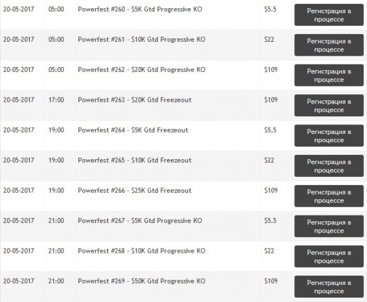Click the 17:00 start time of Powerfest #263

(x=56, y=100)
